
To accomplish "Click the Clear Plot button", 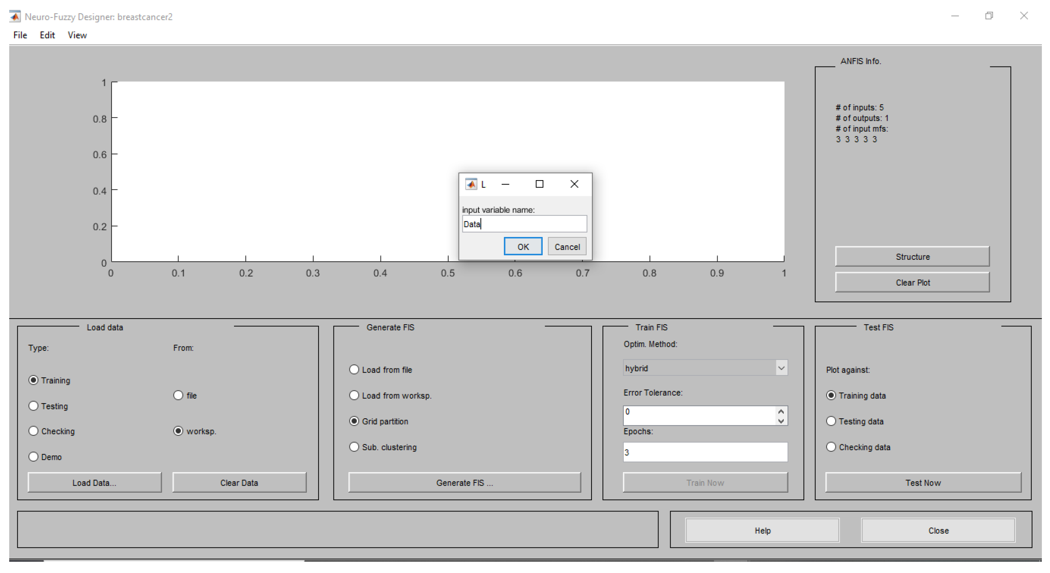I will coord(912,282).
